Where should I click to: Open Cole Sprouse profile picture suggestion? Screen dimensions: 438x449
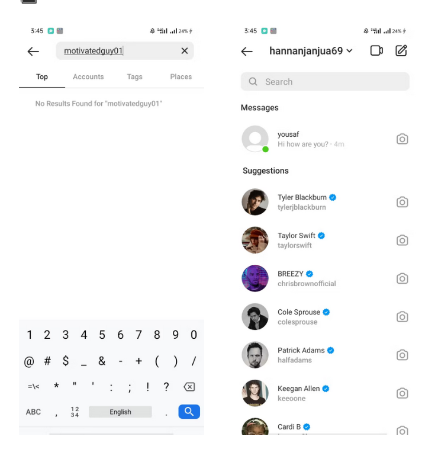pos(255,317)
